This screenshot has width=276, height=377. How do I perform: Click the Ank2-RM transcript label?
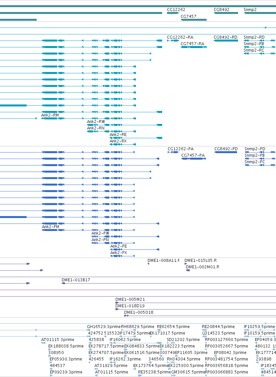[x=50, y=115]
